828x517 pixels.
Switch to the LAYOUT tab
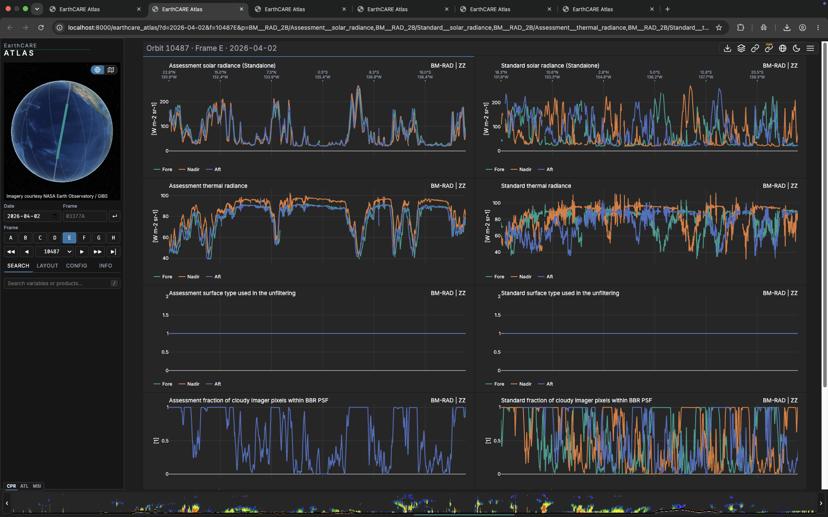point(47,266)
